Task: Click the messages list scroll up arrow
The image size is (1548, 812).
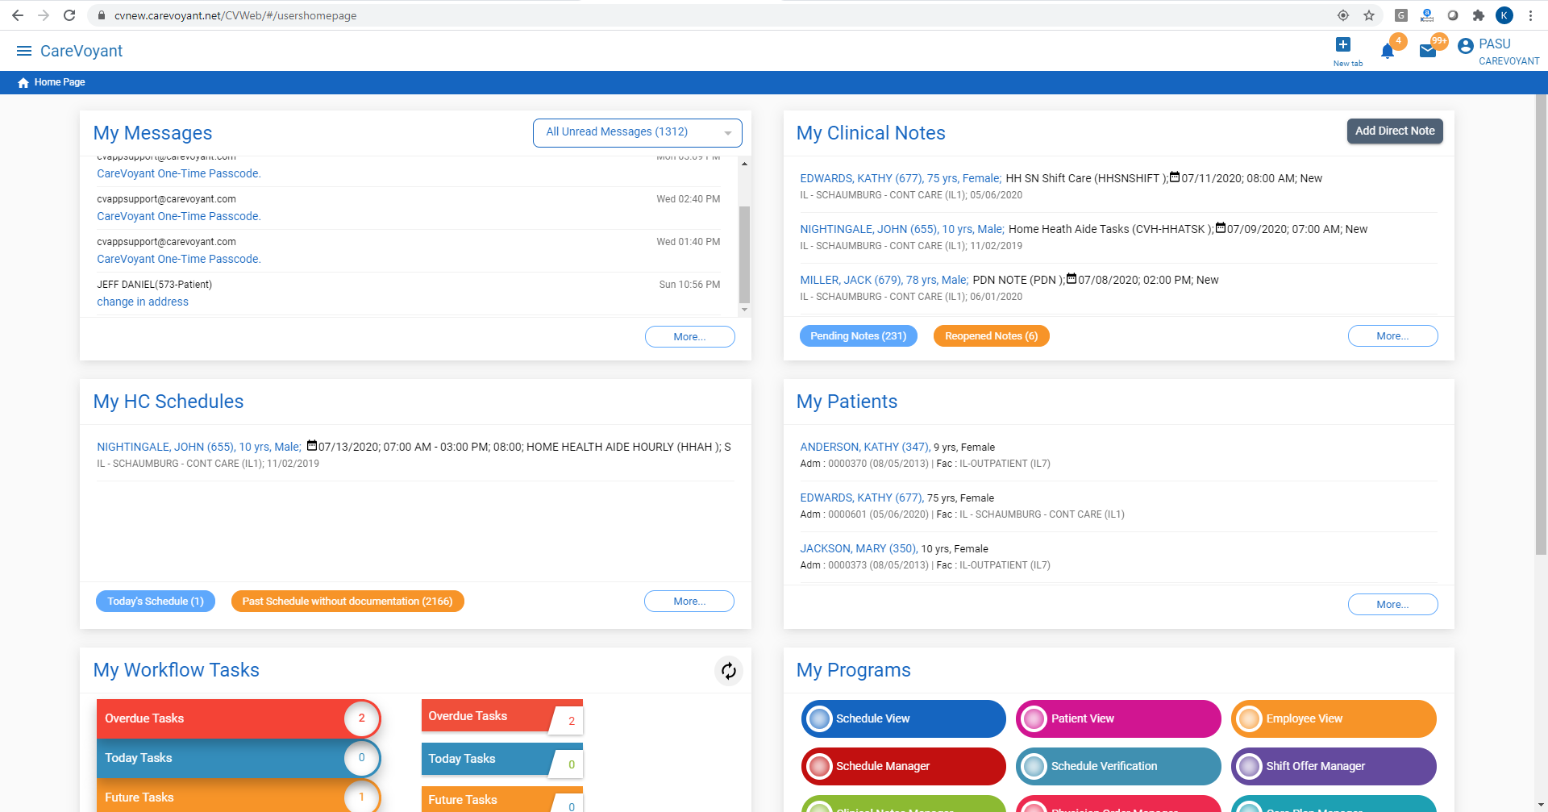Action: (x=744, y=164)
